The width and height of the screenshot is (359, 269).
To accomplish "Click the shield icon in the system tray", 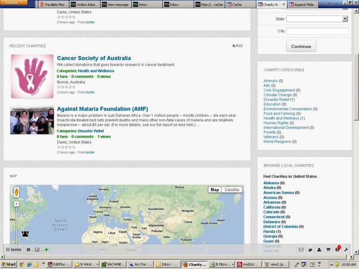I will (x=337, y=265).
